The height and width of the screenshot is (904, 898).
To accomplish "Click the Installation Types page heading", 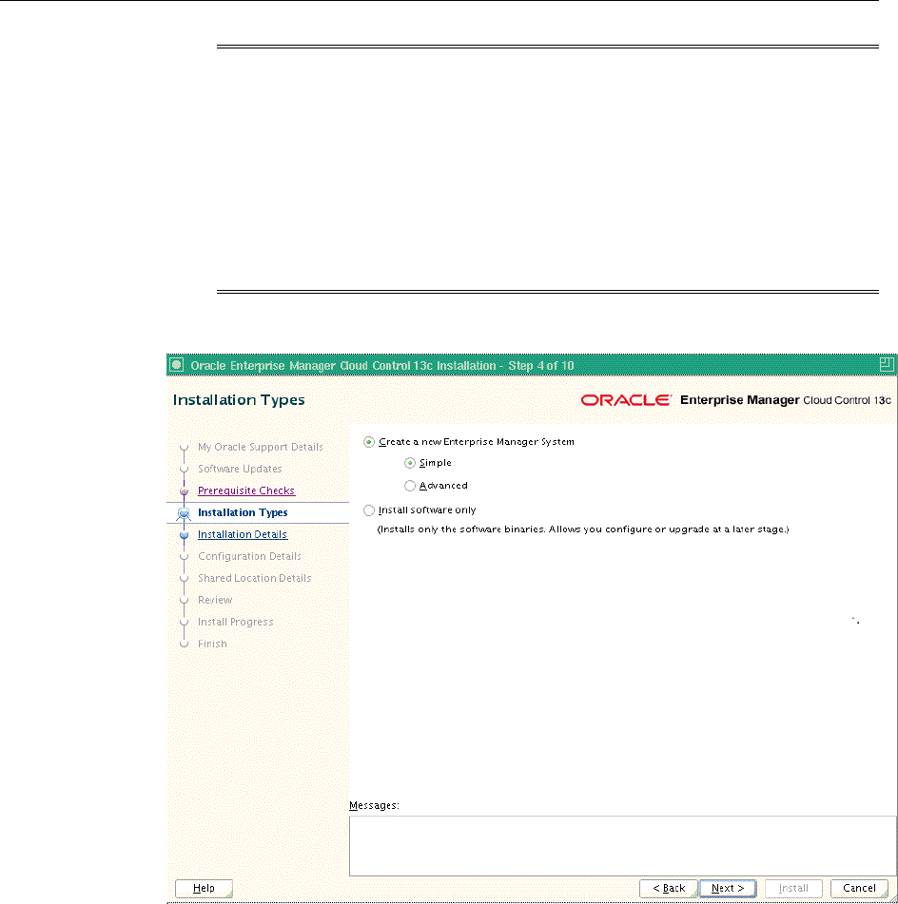I will tap(239, 400).
